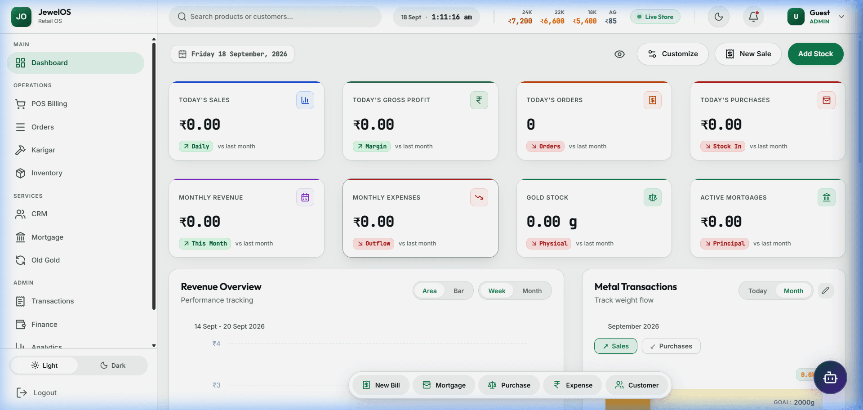Screen dimensions: 863x410
Task: Switch revenue chart to Area view
Action: point(429,291)
